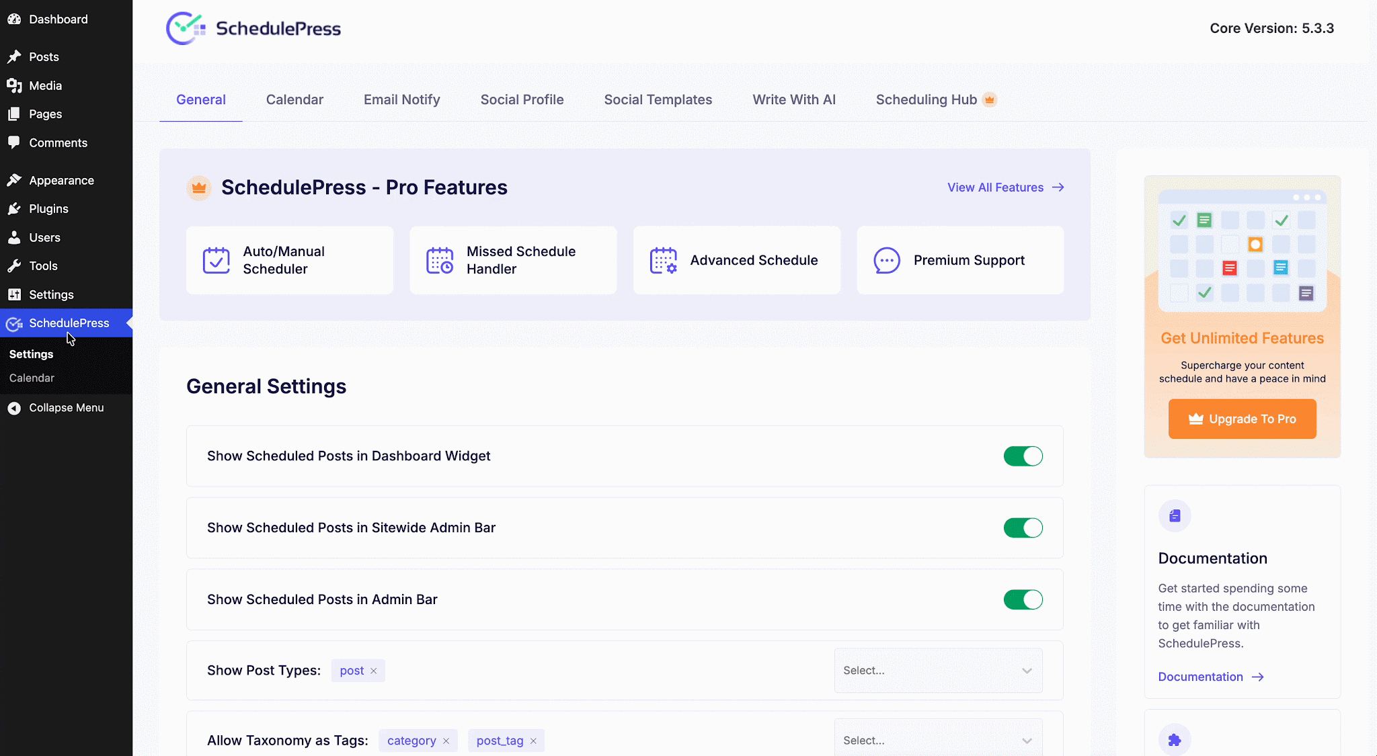Click the Dashboard icon in sidebar
This screenshot has width=1377, height=756.
coord(14,19)
